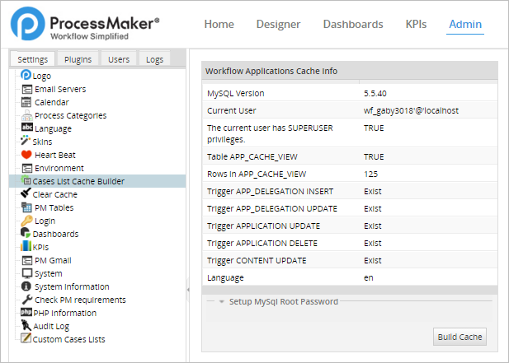Click the Audit Log magnifier icon
Viewport: 509px width, 363px height.
[x=27, y=326]
